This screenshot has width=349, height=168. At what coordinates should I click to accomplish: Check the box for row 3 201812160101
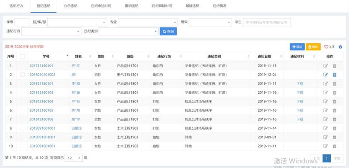pyautogui.click(x=23, y=84)
